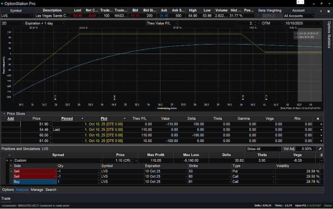Switch to the Analysis tab
The image size is (333, 209).
coord(22,190)
